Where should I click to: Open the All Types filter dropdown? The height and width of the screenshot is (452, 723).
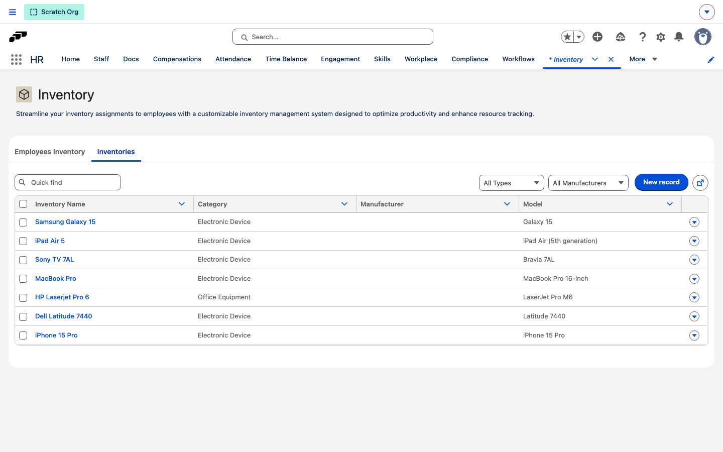tap(511, 183)
